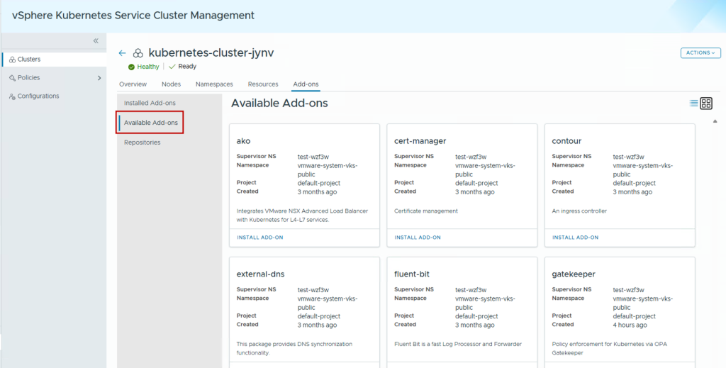
Task: Select Available Add-ons in side menu
Action: click(x=151, y=123)
